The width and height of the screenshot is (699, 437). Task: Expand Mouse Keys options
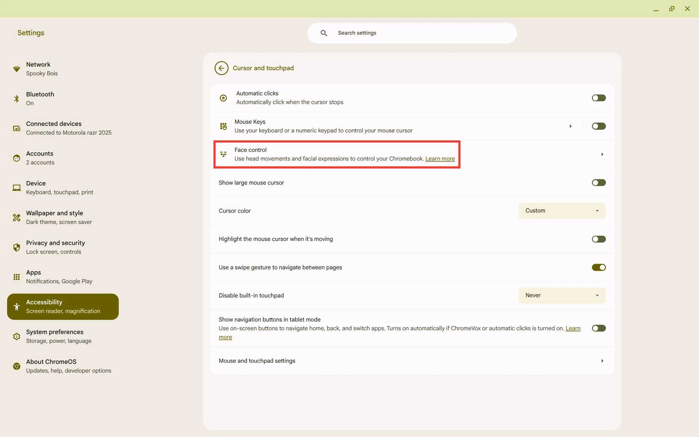[570, 126]
